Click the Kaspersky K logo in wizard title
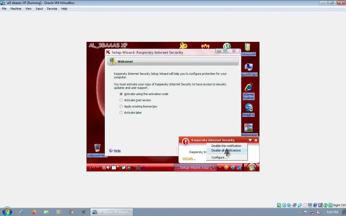Image resolution: width=346 pixels, height=216 pixels. 108,52
